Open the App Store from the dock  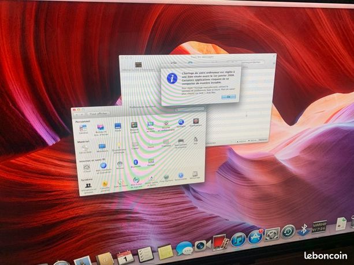pos(255,237)
